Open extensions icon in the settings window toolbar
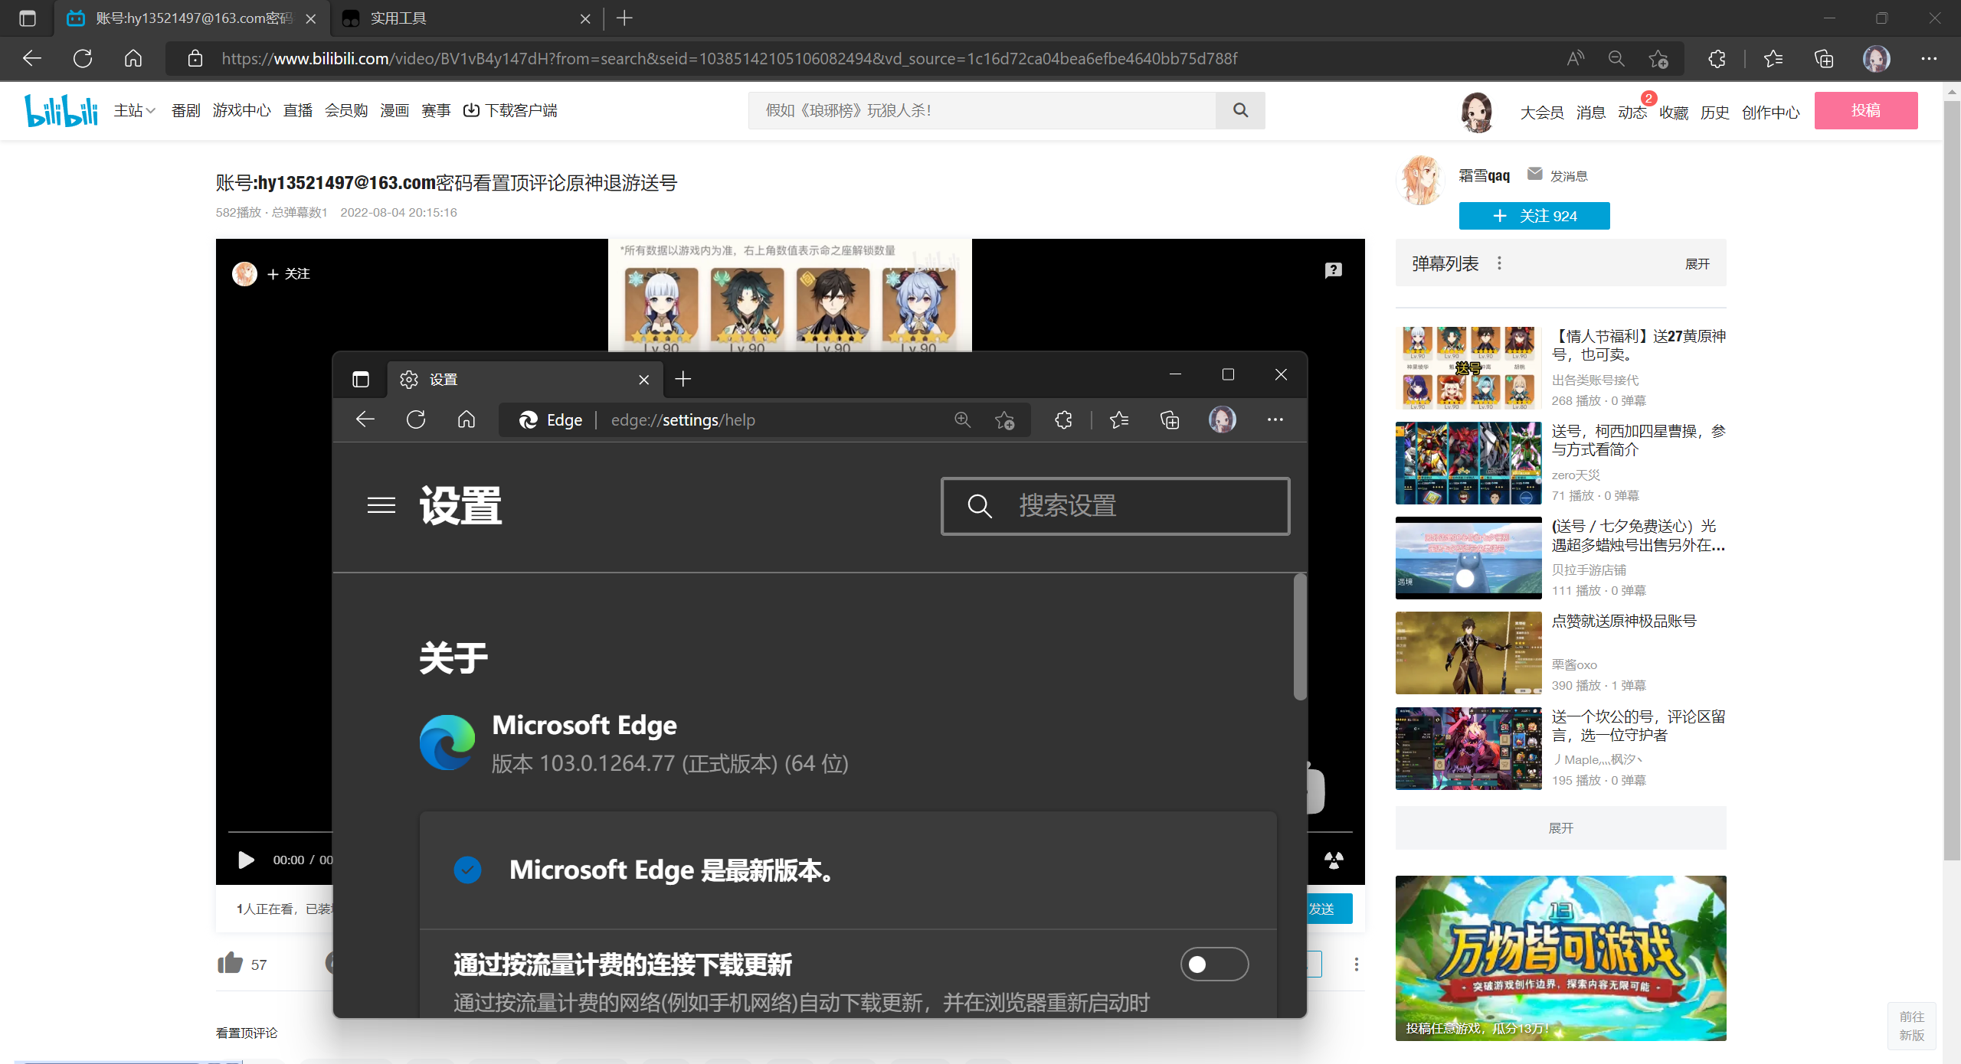The height and width of the screenshot is (1064, 1961). (1063, 419)
